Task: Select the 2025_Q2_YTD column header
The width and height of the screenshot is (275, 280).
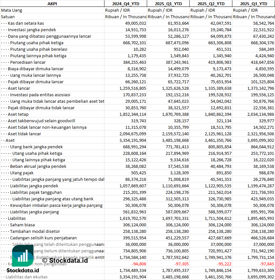Action: point(211,4)
